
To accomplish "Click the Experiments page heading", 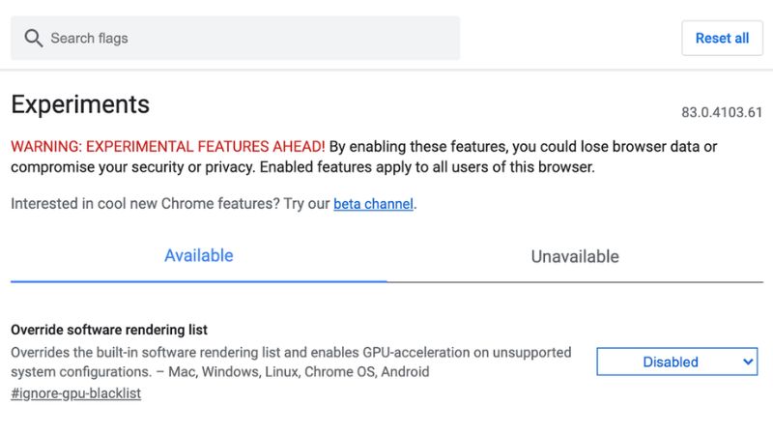I will point(80,104).
